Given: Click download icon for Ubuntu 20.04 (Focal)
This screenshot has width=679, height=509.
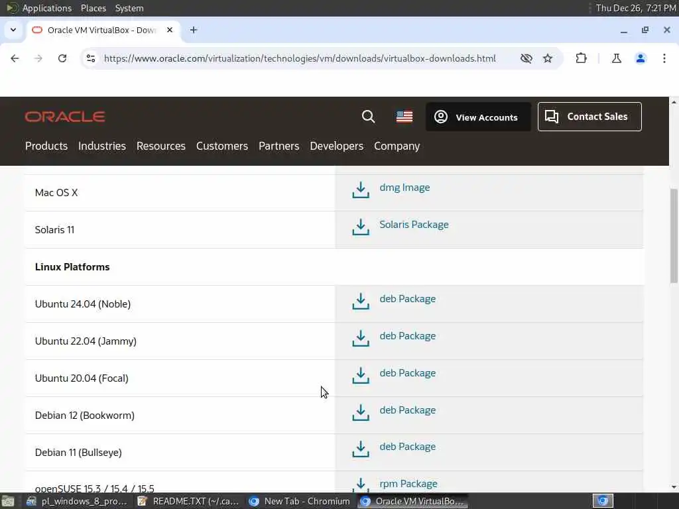Looking at the screenshot, I should click(361, 375).
